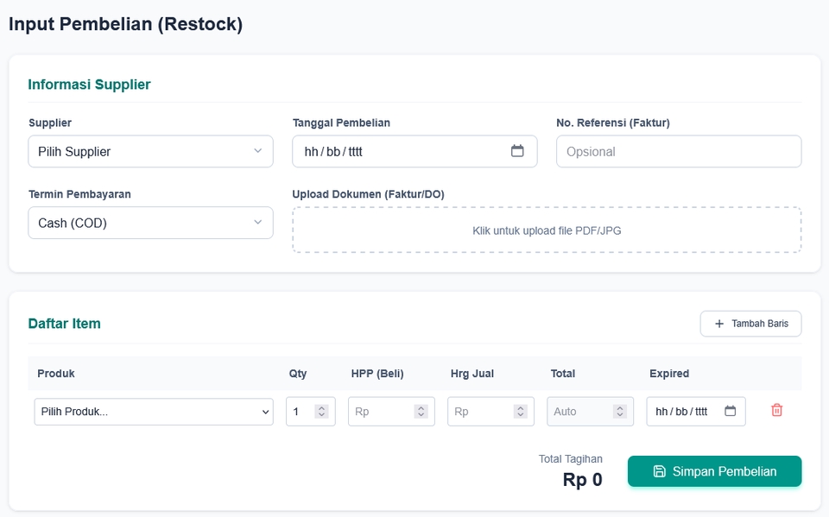Open the Pilih Supplier dropdown
Screen dimensions: 829x517
150,151
